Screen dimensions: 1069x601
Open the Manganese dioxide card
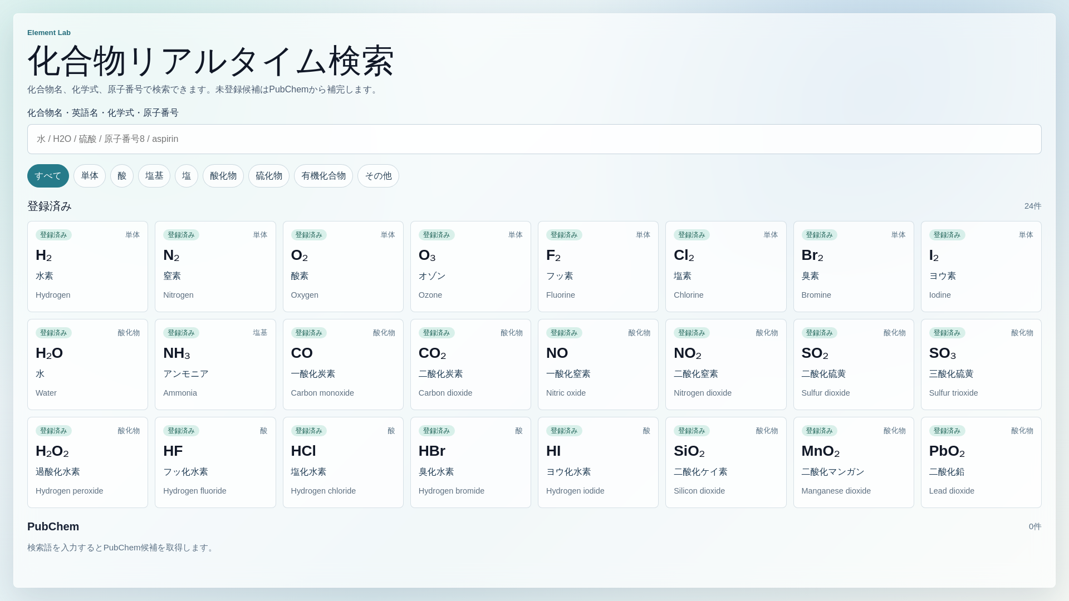click(x=854, y=462)
